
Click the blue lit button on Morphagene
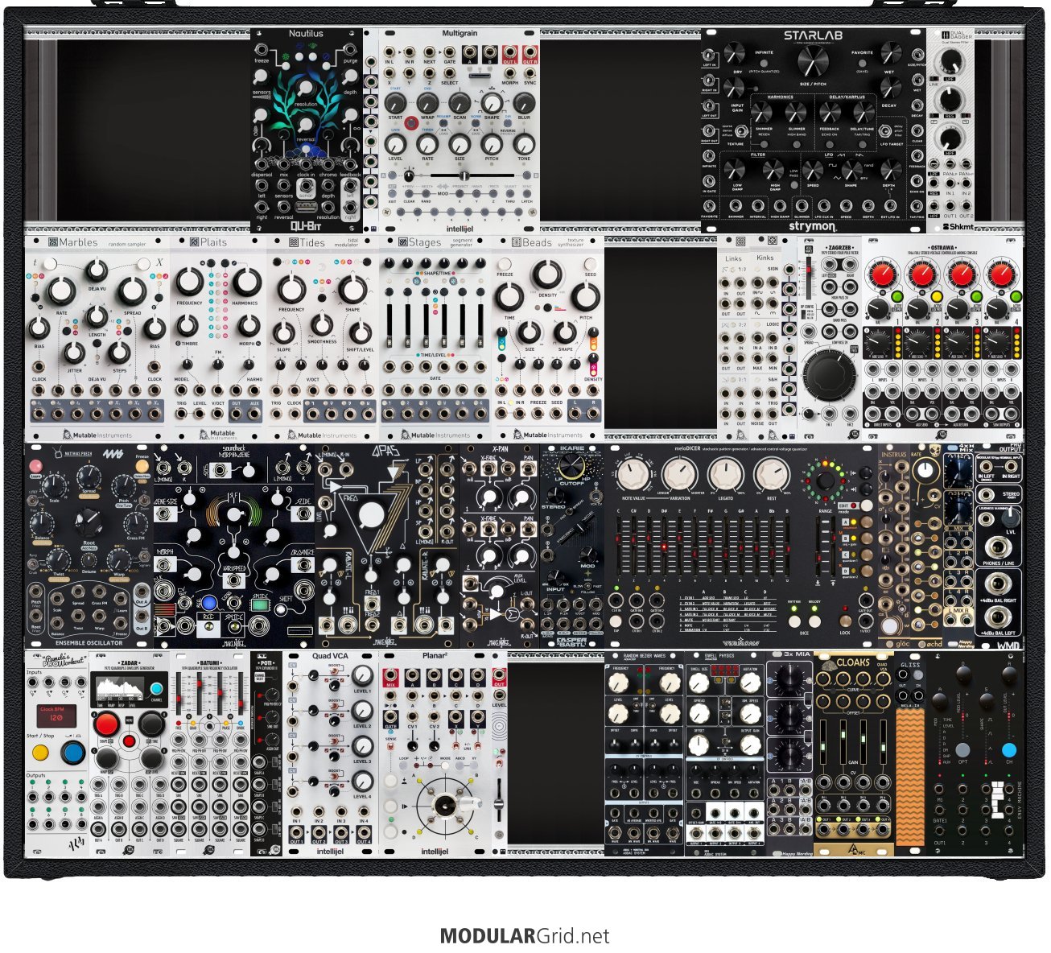click(209, 602)
